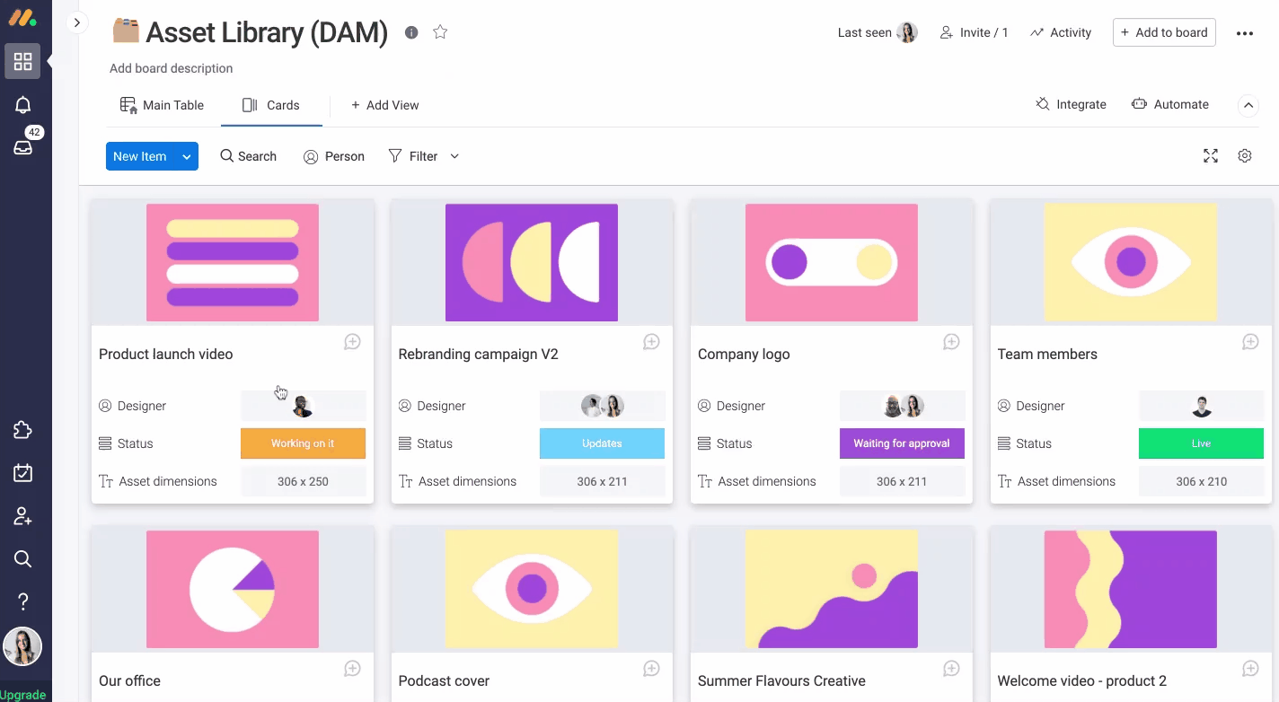Screen dimensions: 1279x702
Task: Click the Summer Flavours Creative card title
Action: click(781, 680)
